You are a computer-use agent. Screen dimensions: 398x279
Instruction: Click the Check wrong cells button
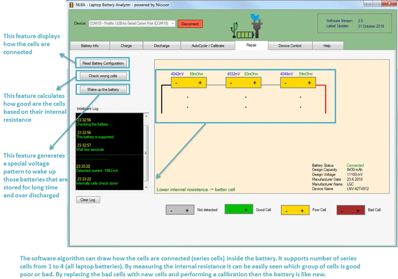(103, 76)
